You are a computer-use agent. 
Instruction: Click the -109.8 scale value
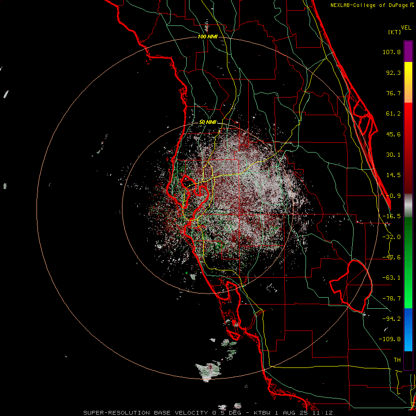click(x=390, y=339)
